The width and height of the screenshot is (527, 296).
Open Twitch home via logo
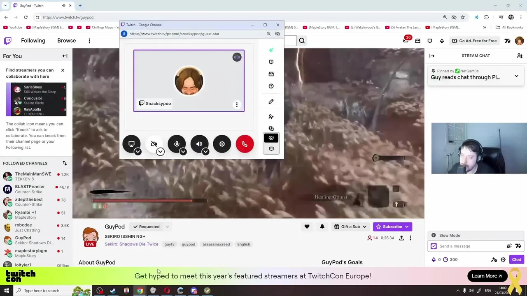click(7, 41)
